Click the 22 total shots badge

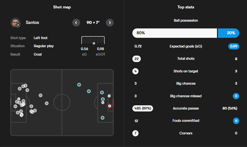tap(137, 59)
